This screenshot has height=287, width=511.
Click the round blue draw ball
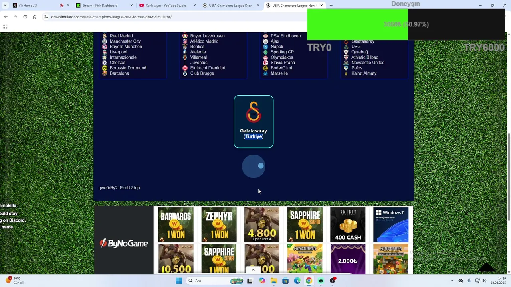254,166
